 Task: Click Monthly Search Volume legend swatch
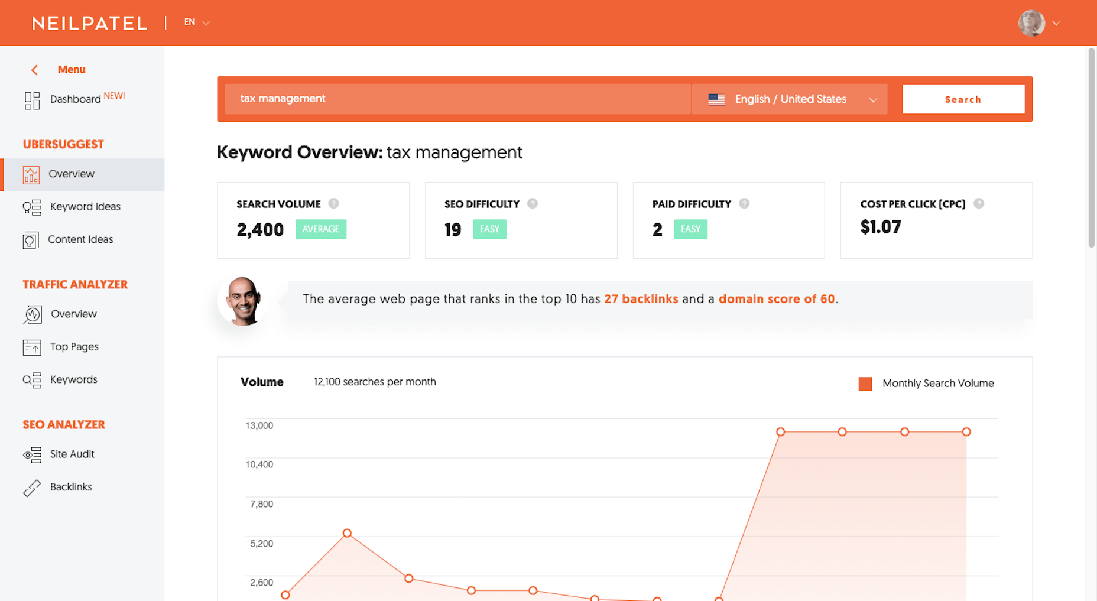(865, 384)
